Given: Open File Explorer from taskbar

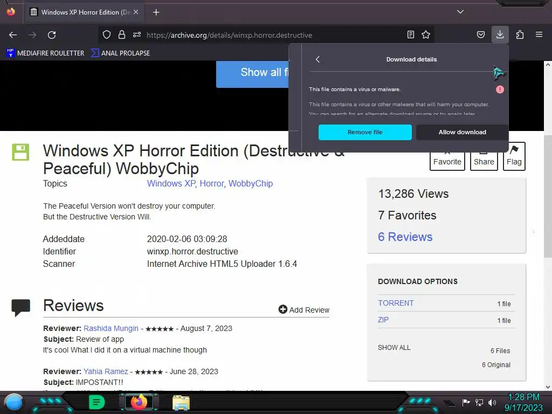Looking at the screenshot, I should (181, 403).
